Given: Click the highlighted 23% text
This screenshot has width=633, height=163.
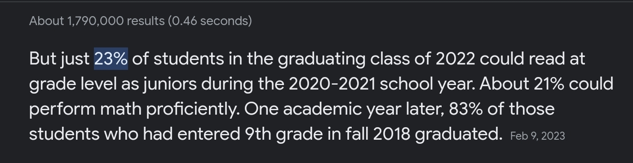Looking at the screenshot, I should click(111, 59).
